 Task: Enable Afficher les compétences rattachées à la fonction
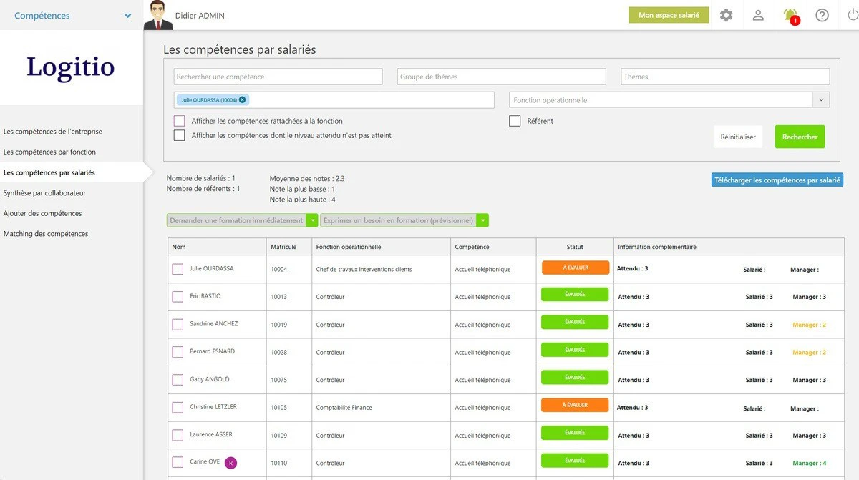pyautogui.click(x=179, y=121)
